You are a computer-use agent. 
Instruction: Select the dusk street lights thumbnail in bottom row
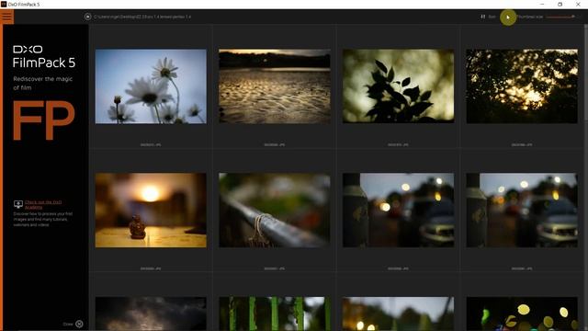point(398,314)
